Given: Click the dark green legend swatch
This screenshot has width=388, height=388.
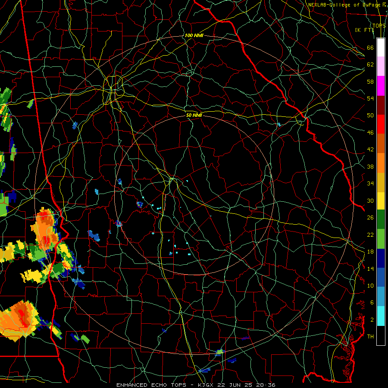Looking at the screenshot, I should click(381, 219).
